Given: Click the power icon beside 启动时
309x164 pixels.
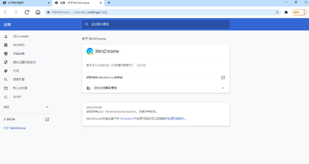Looking at the screenshot, I should click(6, 97).
